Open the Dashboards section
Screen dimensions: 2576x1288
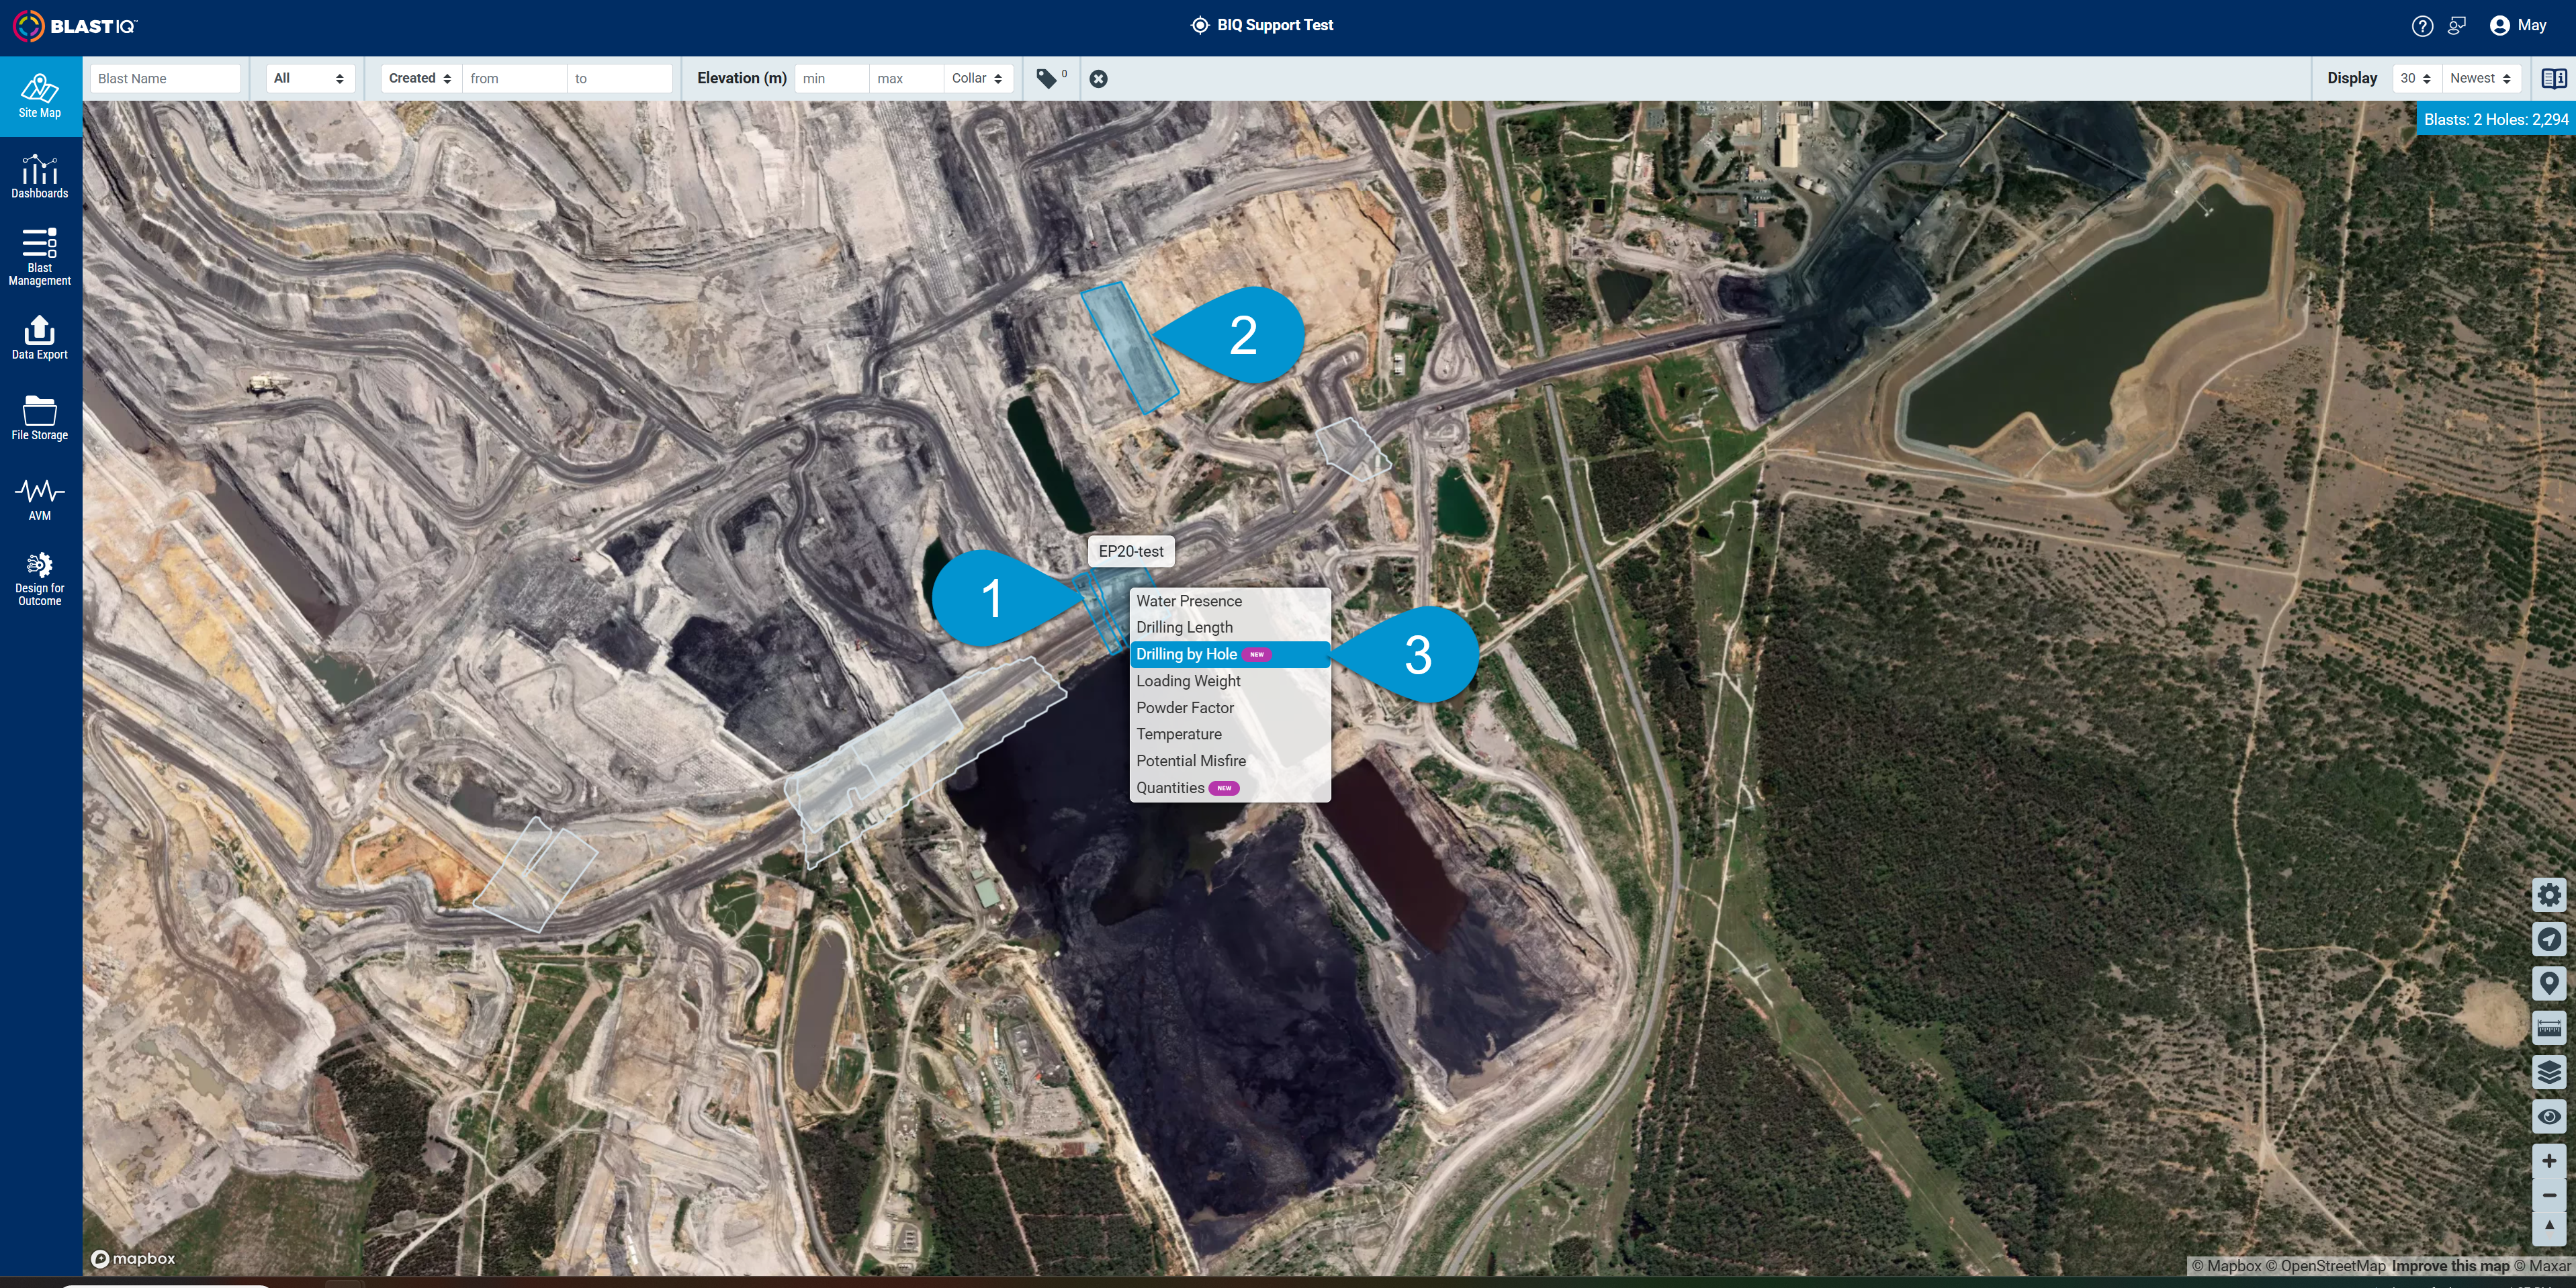[x=40, y=177]
